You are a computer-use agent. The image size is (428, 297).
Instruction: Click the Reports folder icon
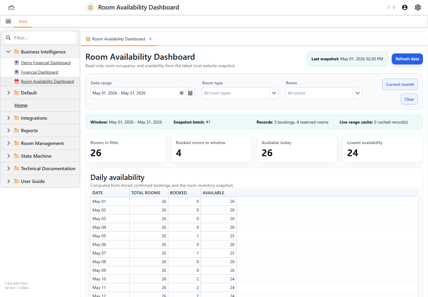[17, 130]
